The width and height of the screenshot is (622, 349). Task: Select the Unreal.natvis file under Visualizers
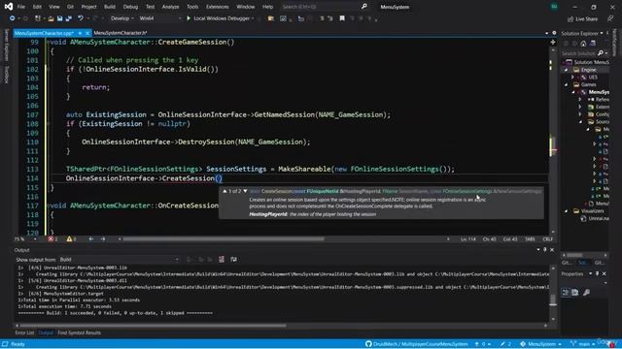tap(595, 218)
